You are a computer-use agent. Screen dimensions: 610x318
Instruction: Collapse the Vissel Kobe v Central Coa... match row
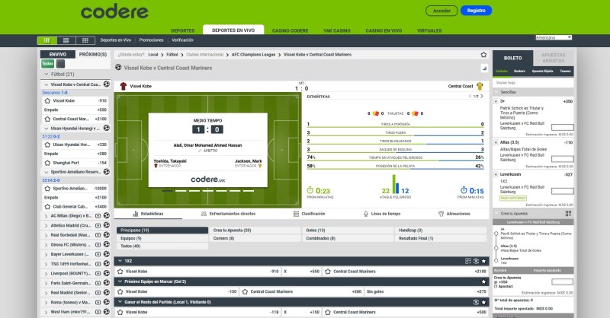47,84
